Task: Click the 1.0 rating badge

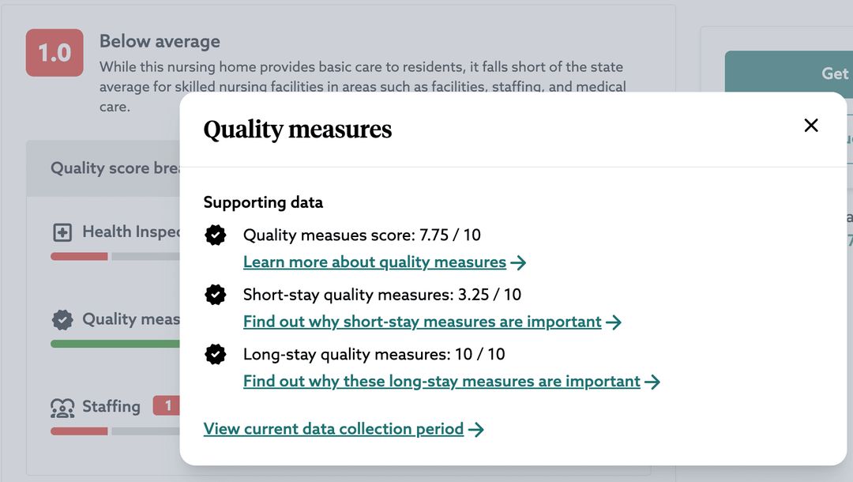Action: tap(54, 52)
